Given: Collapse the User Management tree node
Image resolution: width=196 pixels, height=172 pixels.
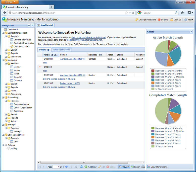Looking at the screenshot, I should (x=3, y=135).
